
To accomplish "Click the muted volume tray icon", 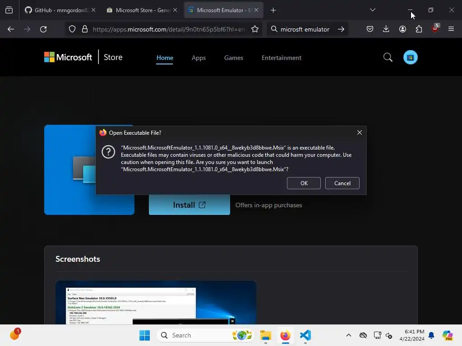I will (x=389, y=335).
